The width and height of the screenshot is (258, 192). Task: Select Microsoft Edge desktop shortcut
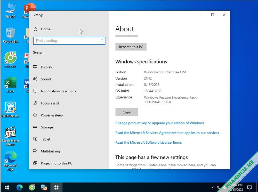(10, 161)
